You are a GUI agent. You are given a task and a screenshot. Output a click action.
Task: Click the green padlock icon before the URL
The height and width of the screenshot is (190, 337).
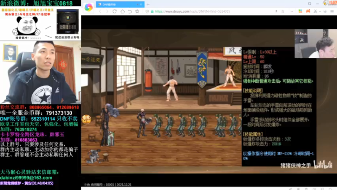coord(152,11)
